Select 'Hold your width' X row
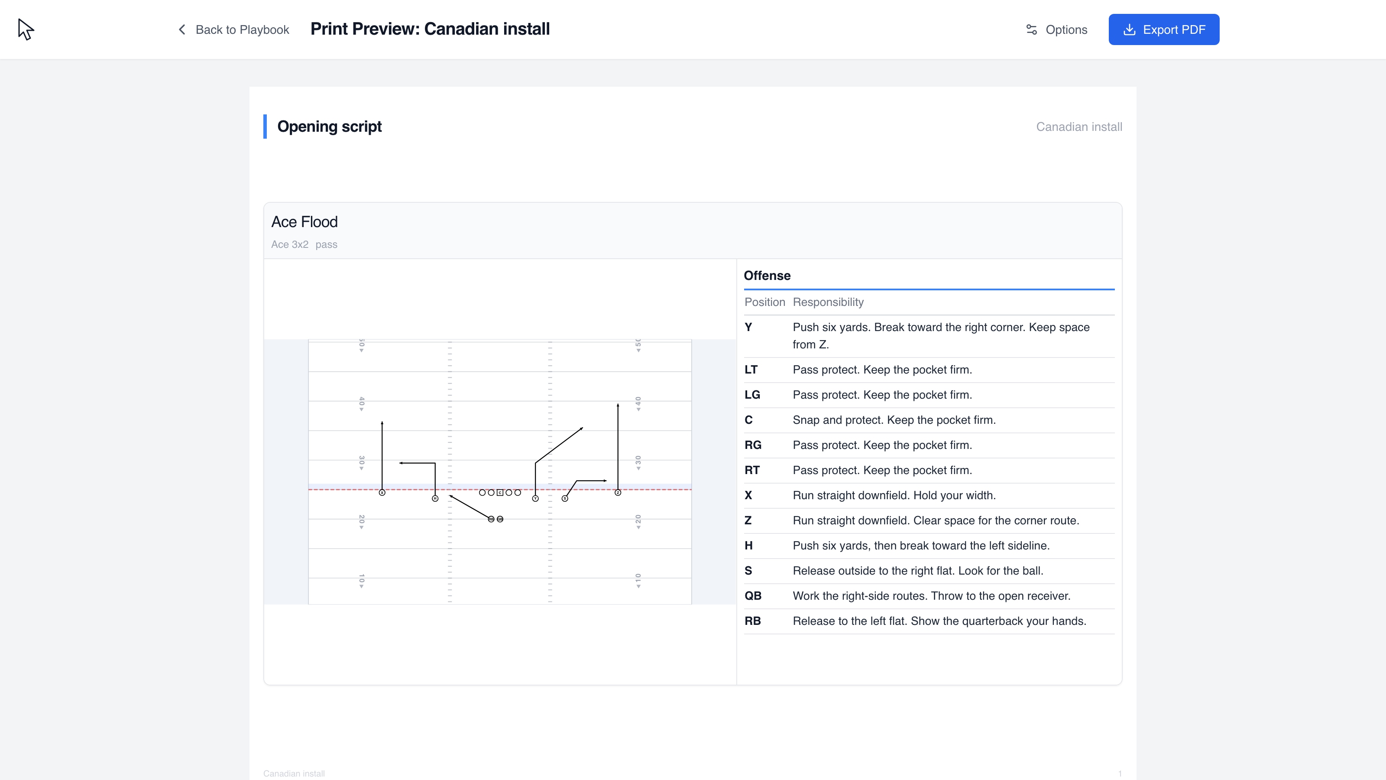The image size is (1386, 780). [929, 495]
